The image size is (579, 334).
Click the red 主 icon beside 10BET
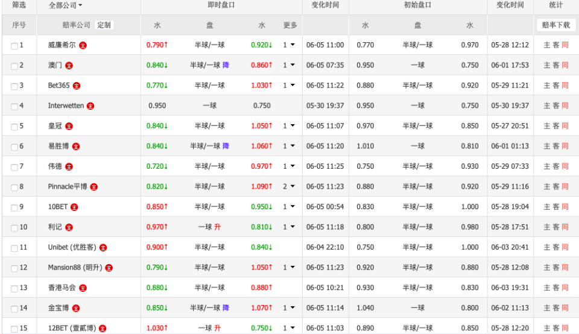coord(74,207)
